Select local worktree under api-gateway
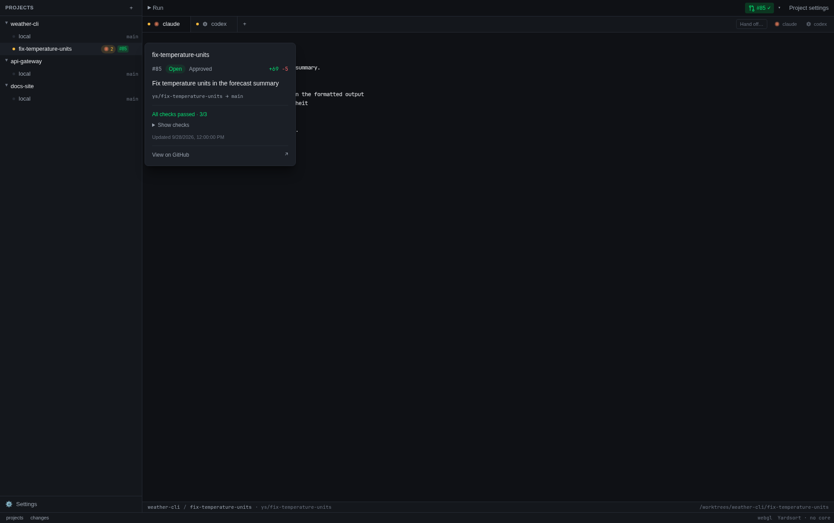Screen dimensions: 834x523 point(71,74)
